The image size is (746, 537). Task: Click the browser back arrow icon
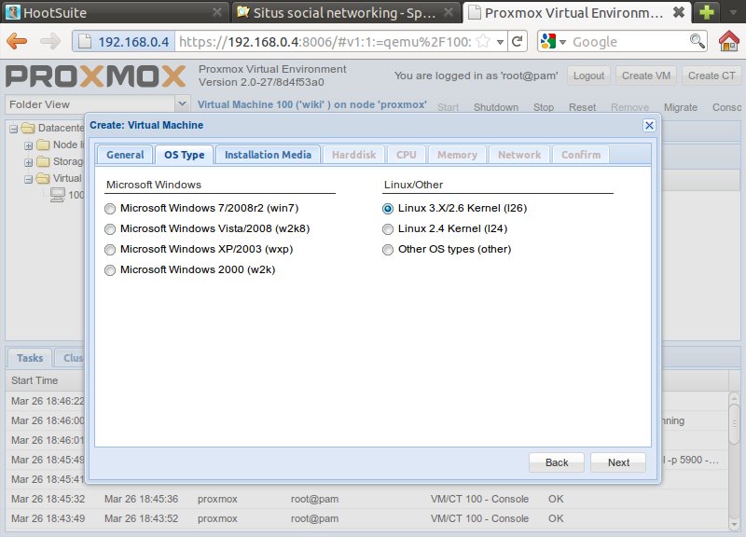coord(17,42)
